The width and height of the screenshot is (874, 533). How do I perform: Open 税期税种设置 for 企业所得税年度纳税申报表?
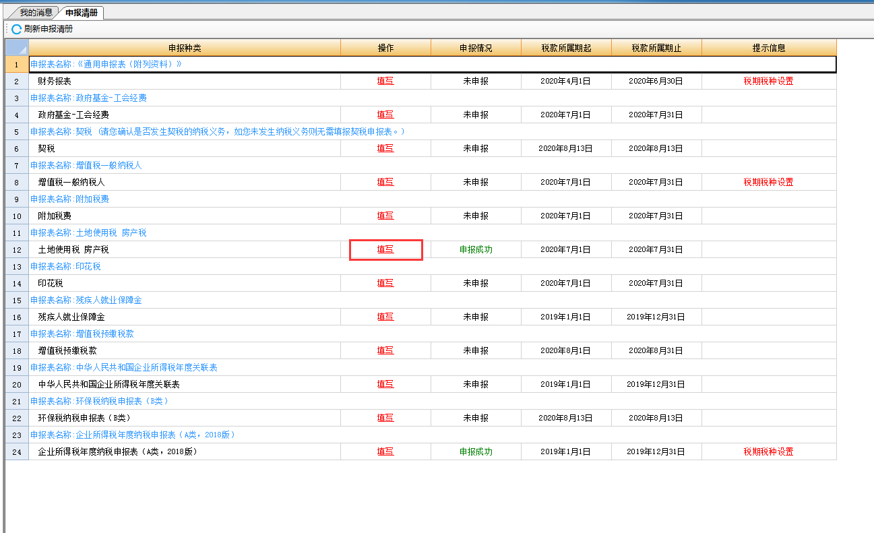pyautogui.click(x=768, y=451)
